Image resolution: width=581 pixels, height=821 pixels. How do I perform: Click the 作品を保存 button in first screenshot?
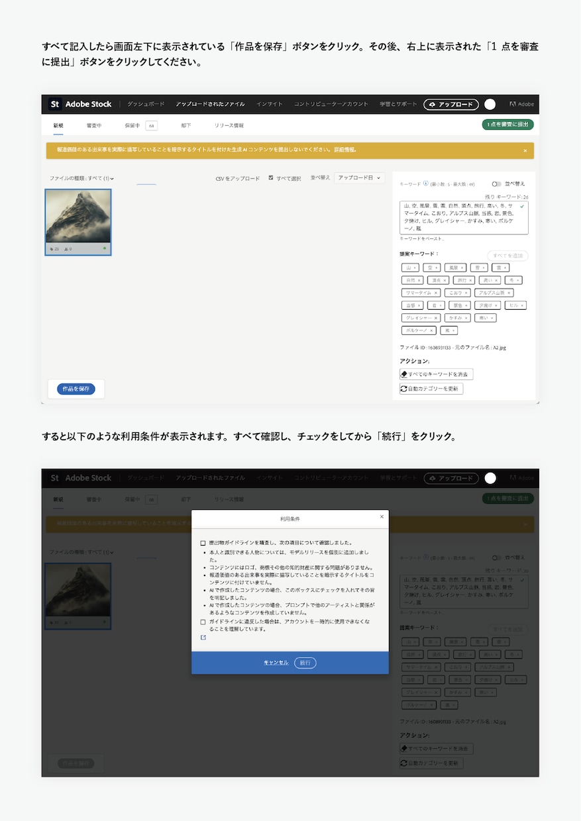(76, 389)
